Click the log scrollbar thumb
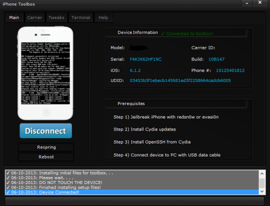 262,183
